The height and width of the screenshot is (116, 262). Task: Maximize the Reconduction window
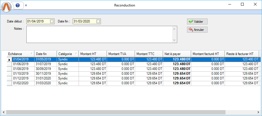[242, 4]
